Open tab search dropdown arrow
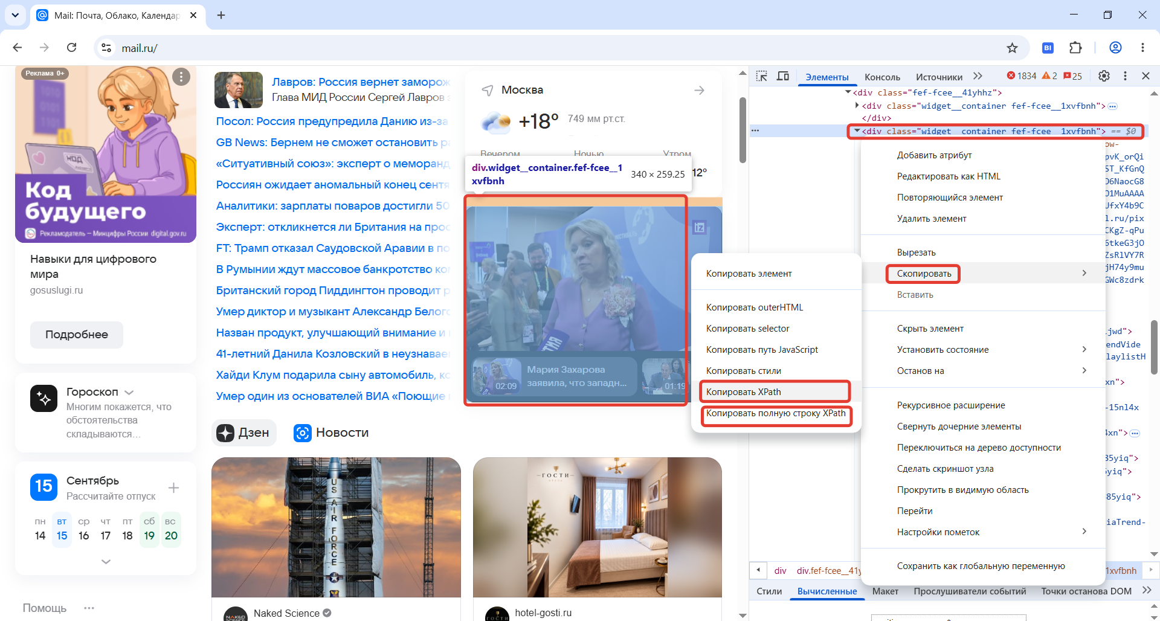Image resolution: width=1160 pixels, height=621 pixels. click(x=15, y=15)
